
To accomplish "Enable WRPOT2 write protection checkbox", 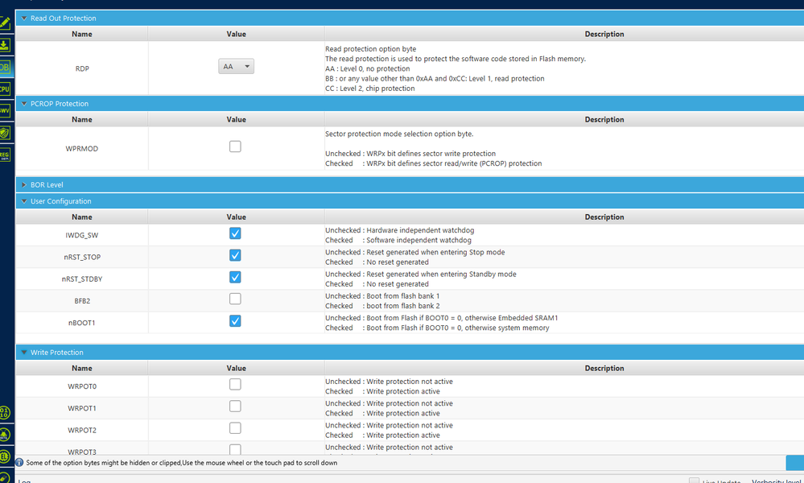I will coord(235,428).
